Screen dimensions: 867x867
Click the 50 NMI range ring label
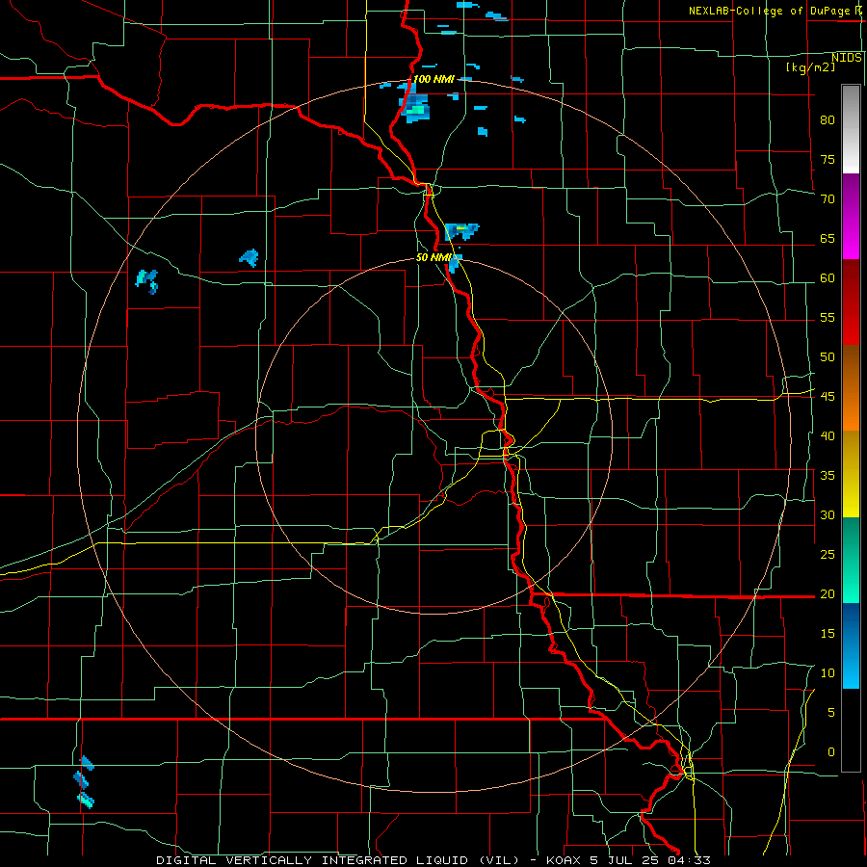pos(433,257)
